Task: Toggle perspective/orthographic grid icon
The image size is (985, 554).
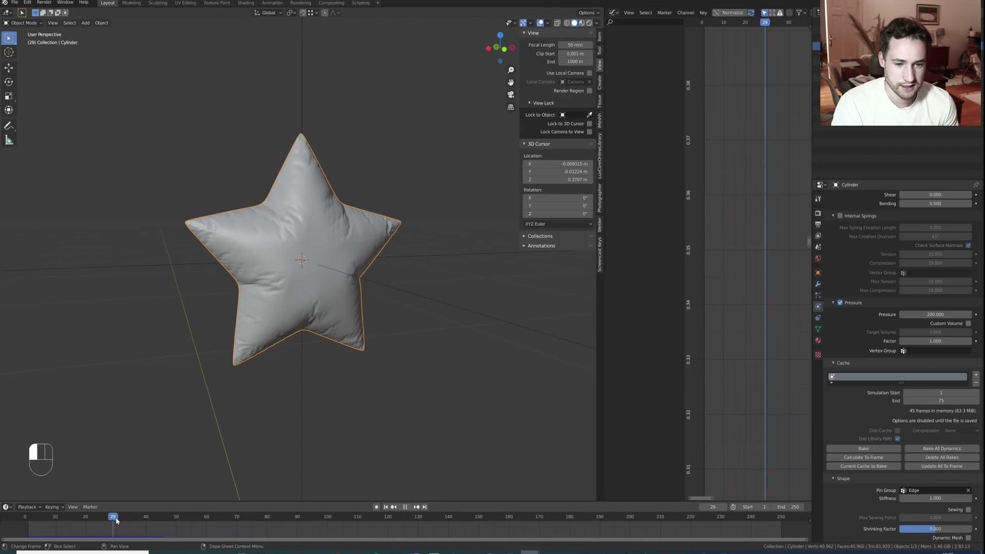Action: (510, 107)
